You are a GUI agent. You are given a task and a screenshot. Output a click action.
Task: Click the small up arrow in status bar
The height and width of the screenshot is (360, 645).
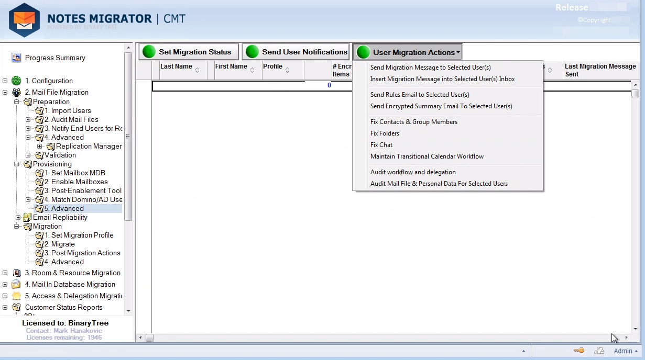(524, 351)
